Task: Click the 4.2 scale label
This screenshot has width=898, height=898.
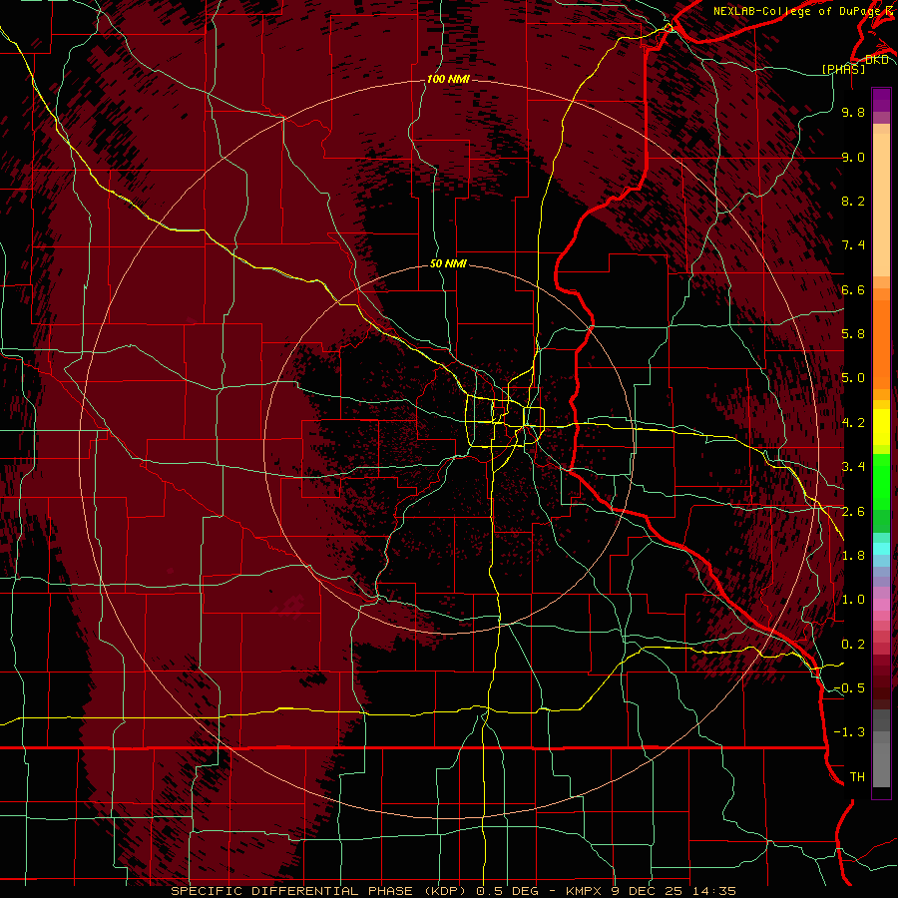Action: pyautogui.click(x=853, y=423)
